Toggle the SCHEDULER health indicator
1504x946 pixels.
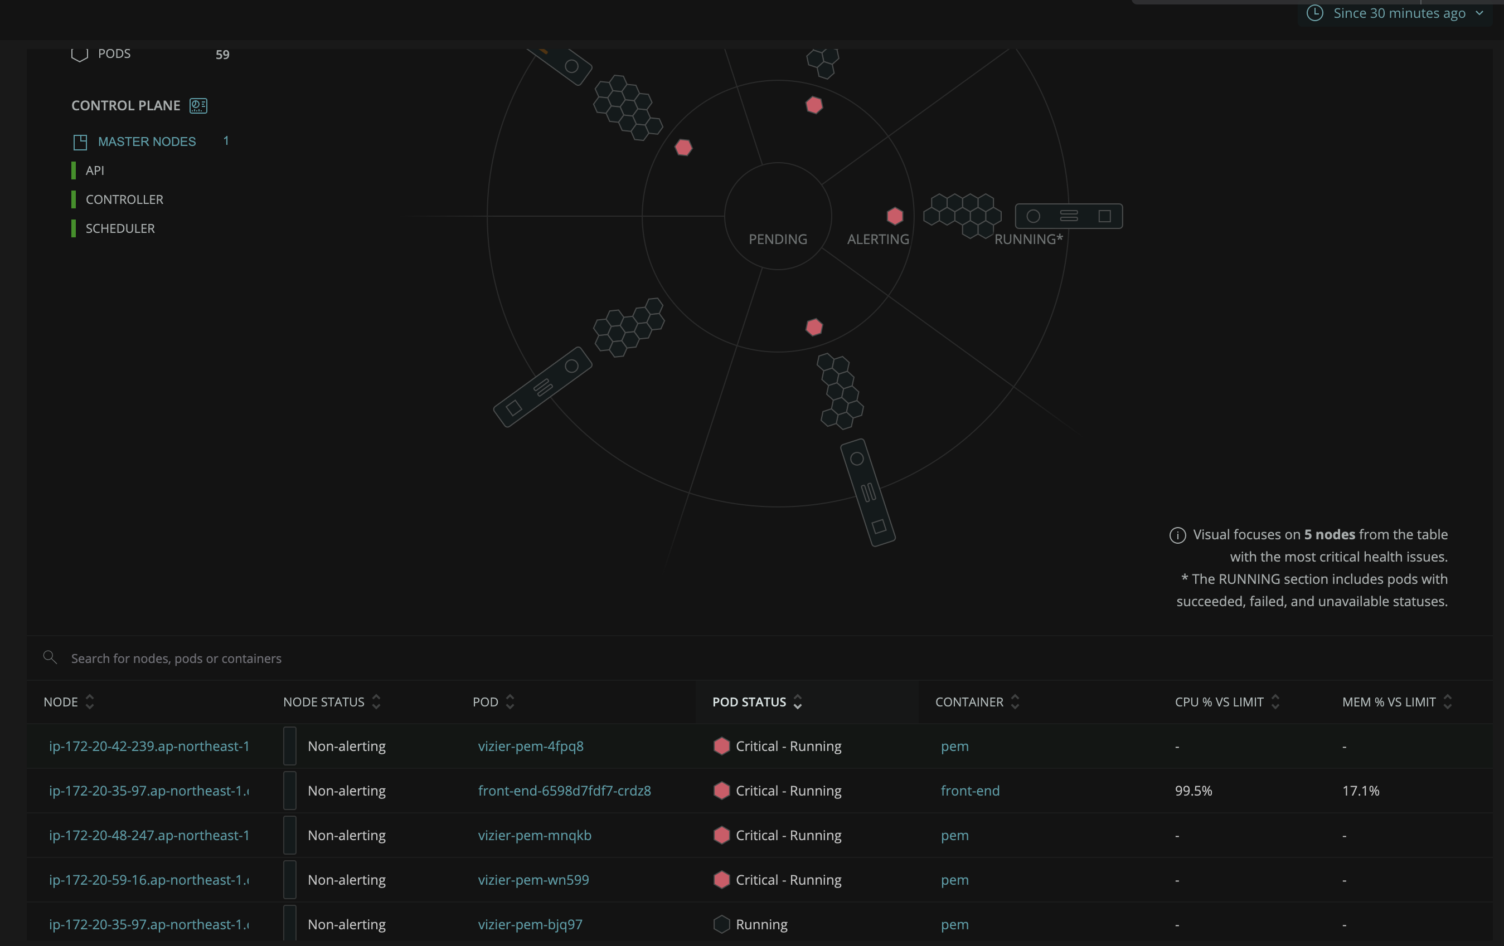coord(74,228)
